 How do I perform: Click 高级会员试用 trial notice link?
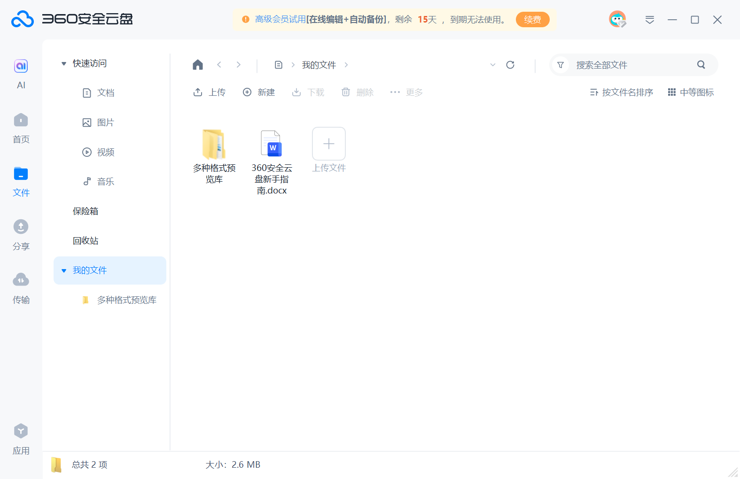280,20
